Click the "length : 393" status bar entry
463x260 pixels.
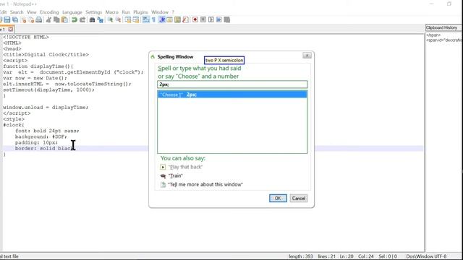pos(301,256)
